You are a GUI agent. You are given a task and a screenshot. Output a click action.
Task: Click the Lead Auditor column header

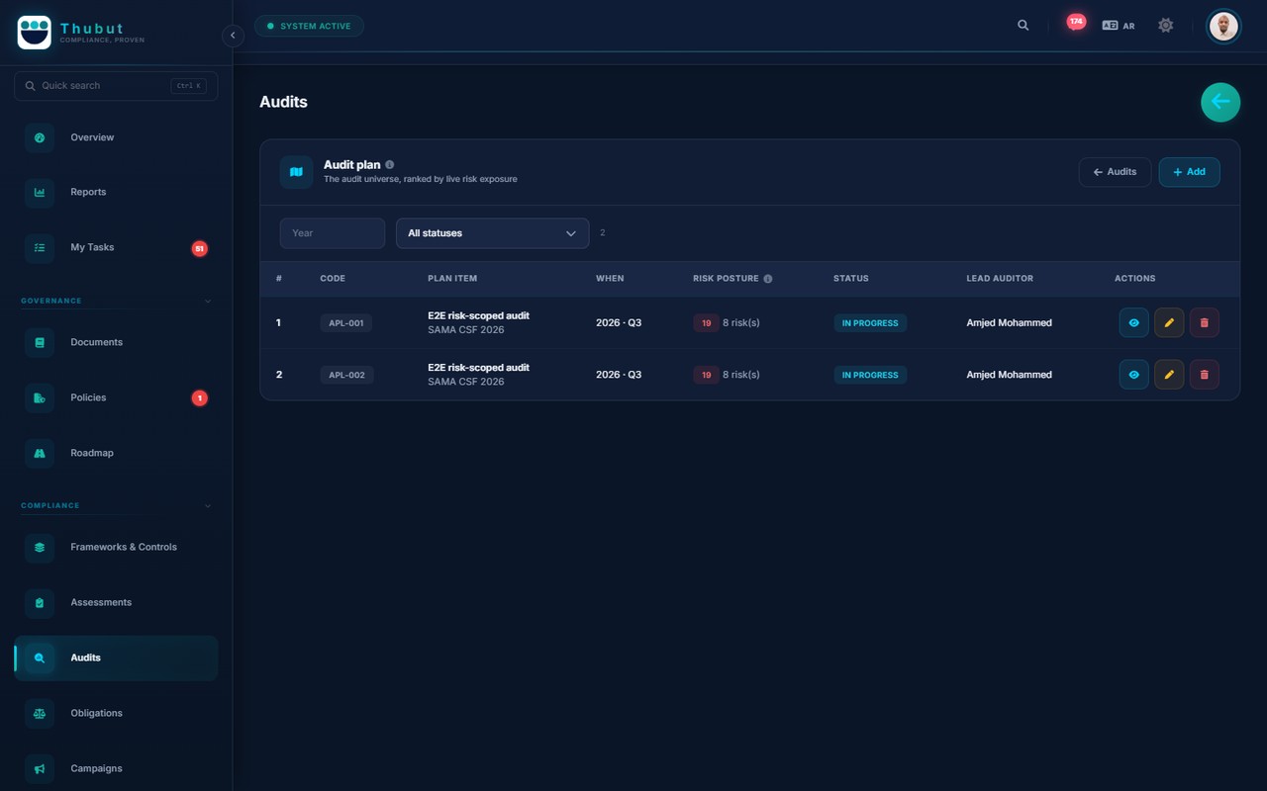click(1000, 279)
